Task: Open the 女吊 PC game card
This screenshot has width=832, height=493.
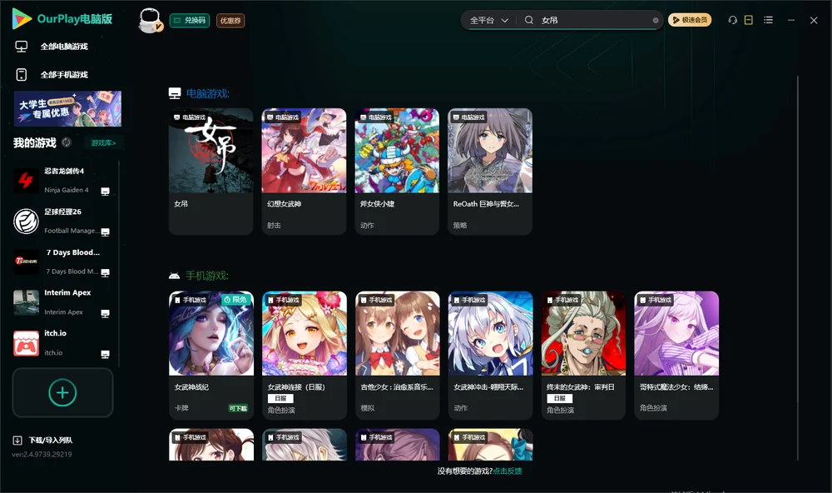Action: tap(210, 171)
